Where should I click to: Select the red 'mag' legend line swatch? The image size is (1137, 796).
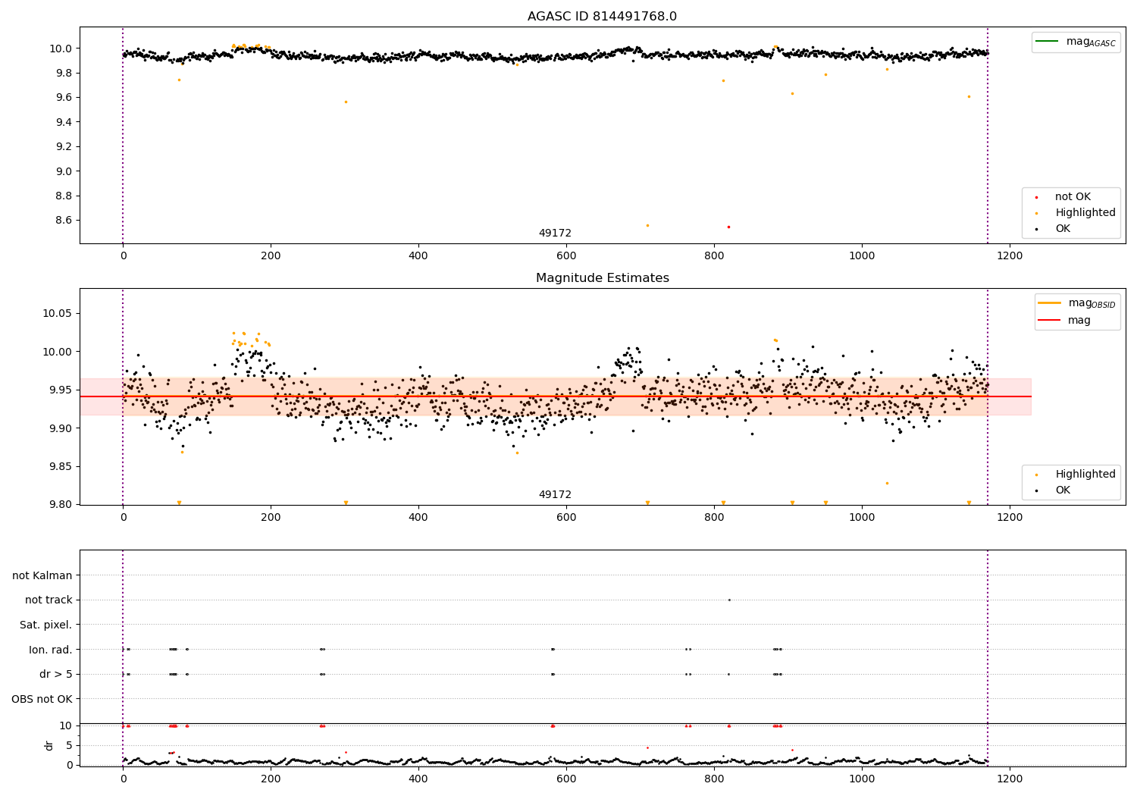[1050, 321]
